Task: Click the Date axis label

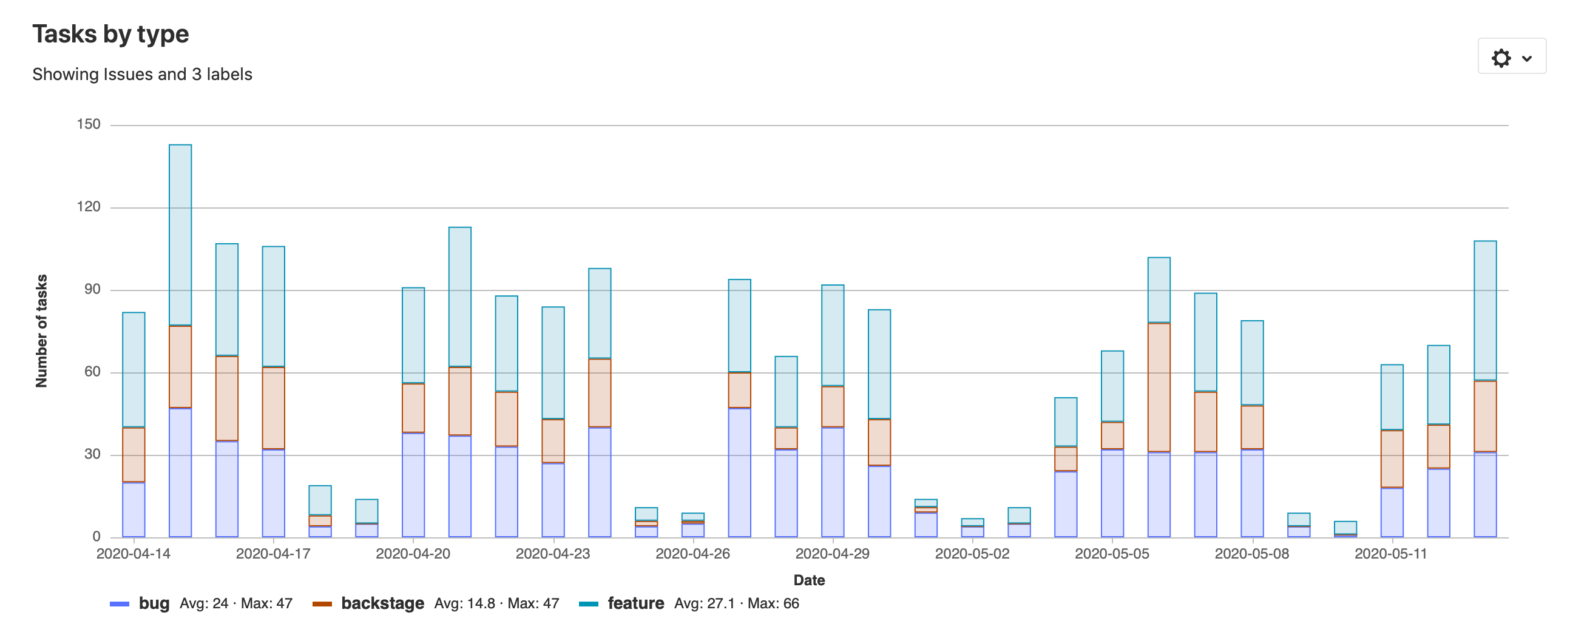Action: click(x=810, y=580)
